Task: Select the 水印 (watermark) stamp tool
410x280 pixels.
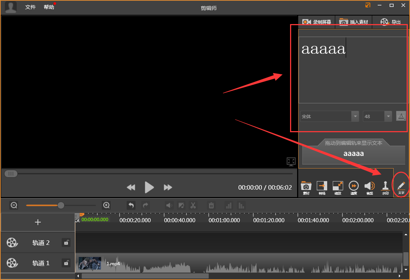Action: coord(385,187)
